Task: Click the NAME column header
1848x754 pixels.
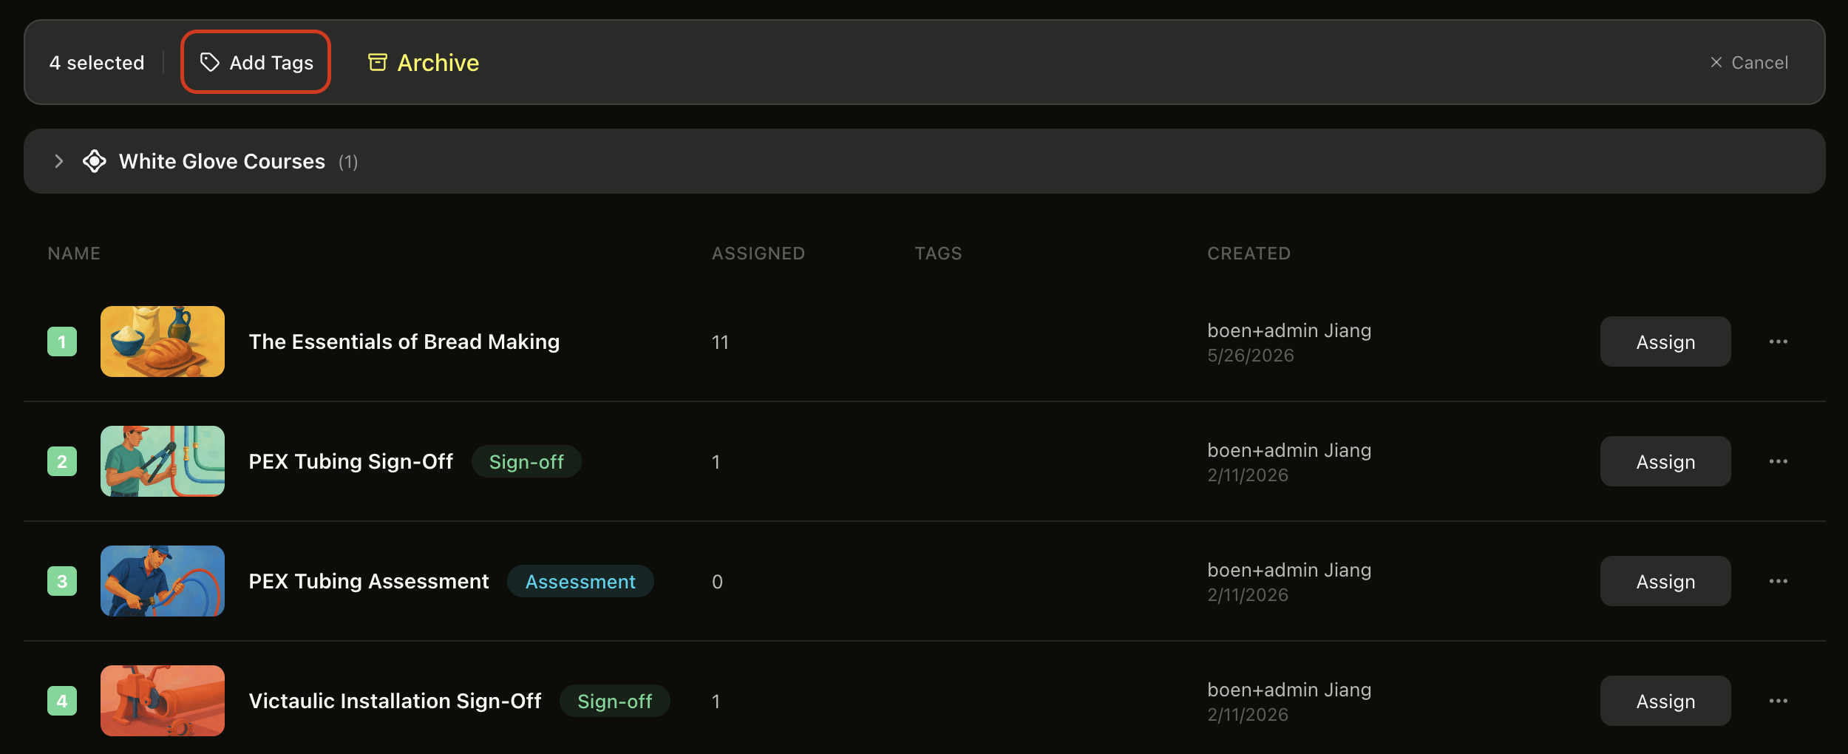Action: 74,254
